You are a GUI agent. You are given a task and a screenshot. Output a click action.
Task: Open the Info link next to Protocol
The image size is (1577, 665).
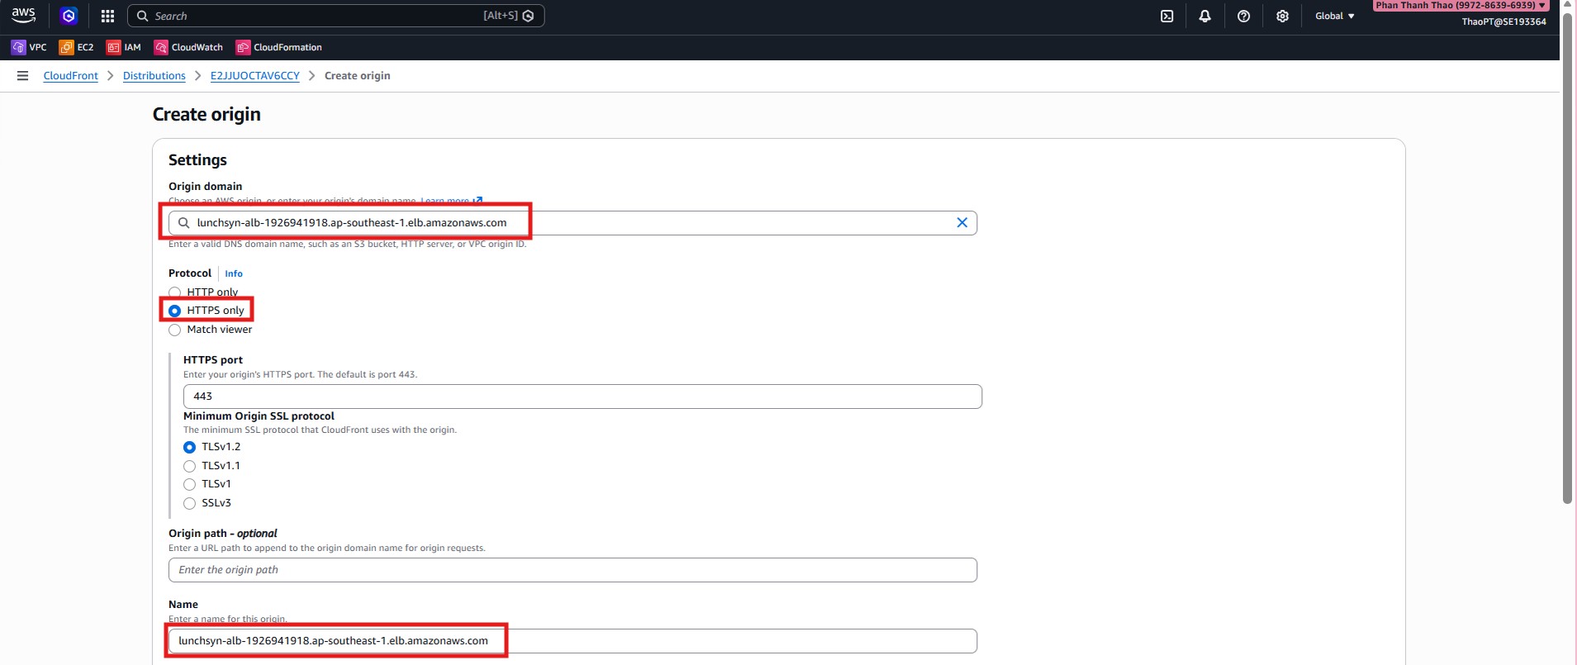(234, 273)
